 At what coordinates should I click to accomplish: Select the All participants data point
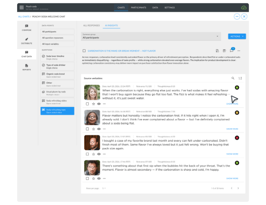[57, 32]
